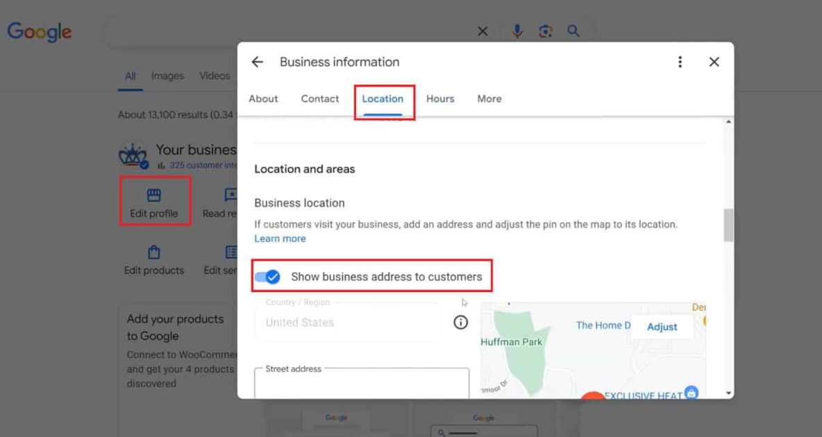Click the Add your products to Google card
The image size is (822, 437).
click(178, 370)
